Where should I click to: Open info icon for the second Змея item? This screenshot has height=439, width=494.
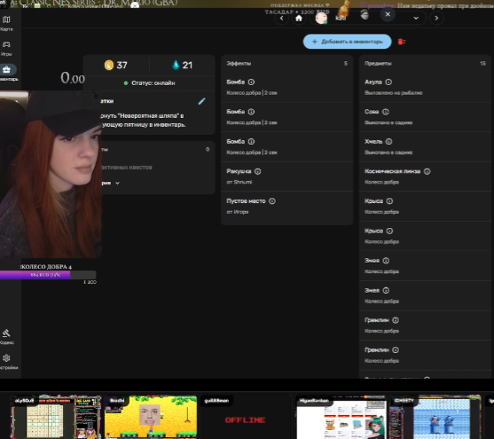click(386, 291)
